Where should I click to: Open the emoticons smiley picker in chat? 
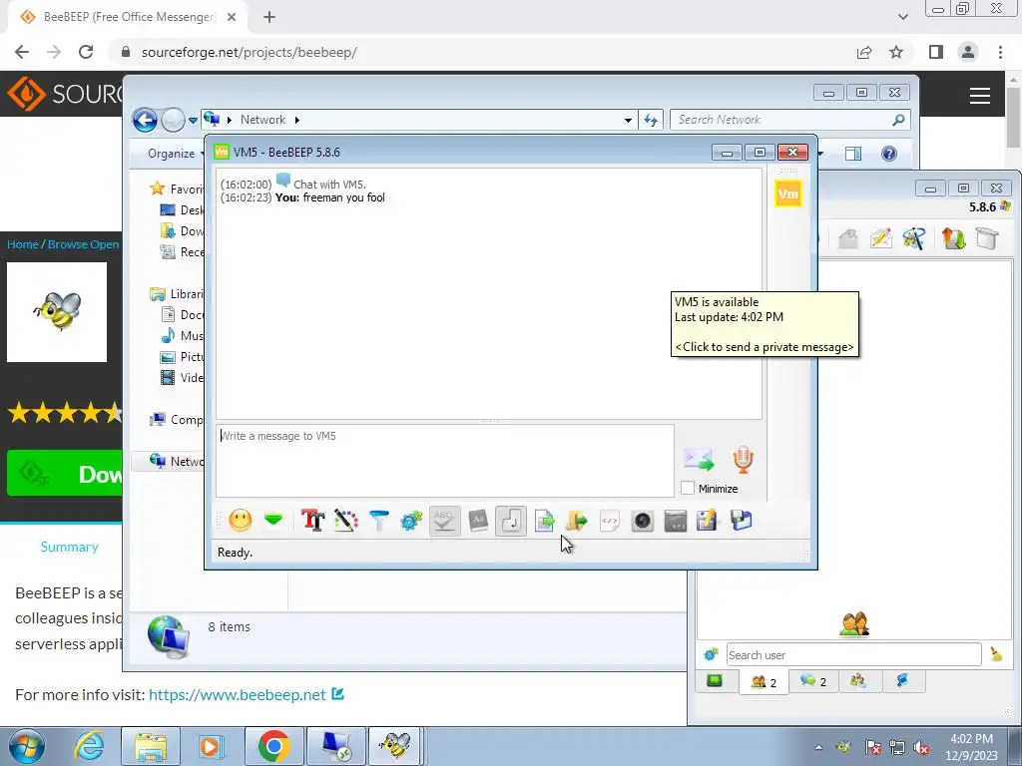pyautogui.click(x=241, y=521)
